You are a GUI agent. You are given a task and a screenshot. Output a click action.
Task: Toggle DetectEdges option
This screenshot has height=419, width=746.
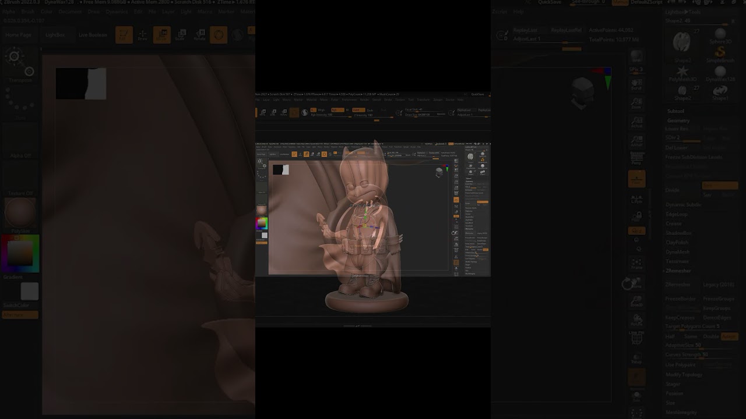click(x=719, y=317)
